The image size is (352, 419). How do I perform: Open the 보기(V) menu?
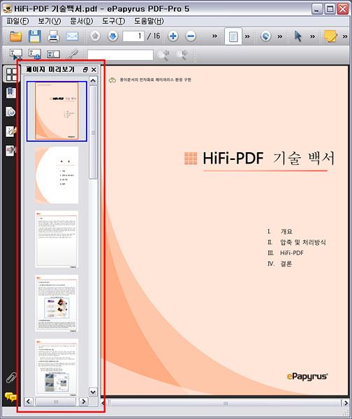coord(50,21)
